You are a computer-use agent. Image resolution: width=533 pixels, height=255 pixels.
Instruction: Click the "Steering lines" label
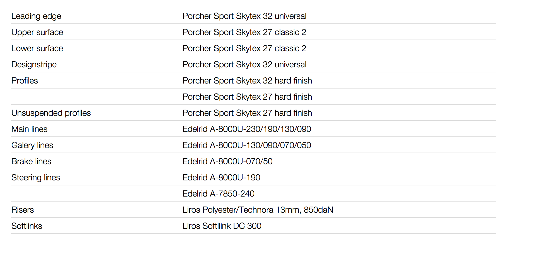pos(36,178)
